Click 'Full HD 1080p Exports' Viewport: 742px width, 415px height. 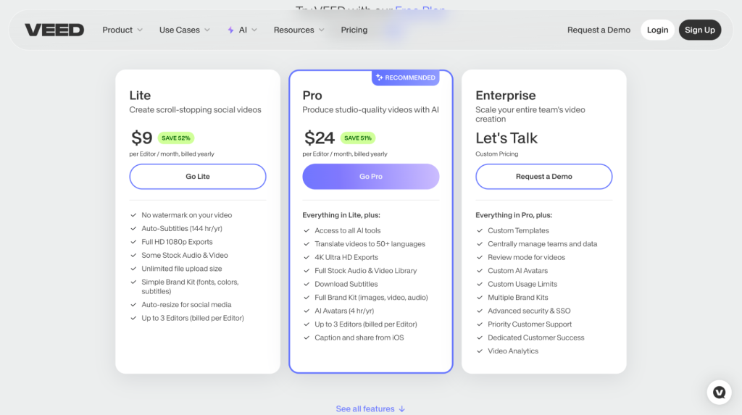click(x=177, y=242)
